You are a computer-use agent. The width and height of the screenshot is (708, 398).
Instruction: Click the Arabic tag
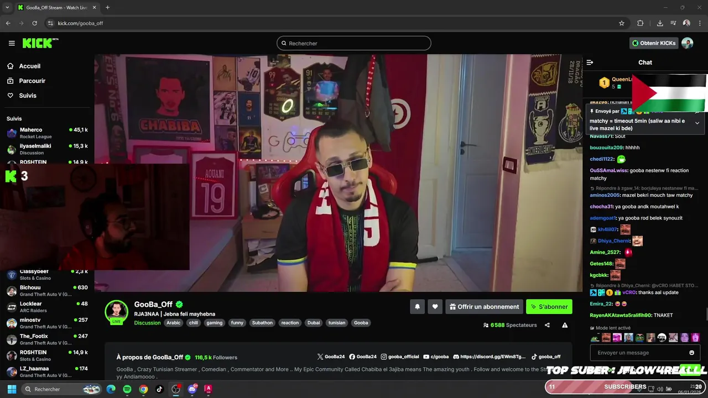[174, 323]
